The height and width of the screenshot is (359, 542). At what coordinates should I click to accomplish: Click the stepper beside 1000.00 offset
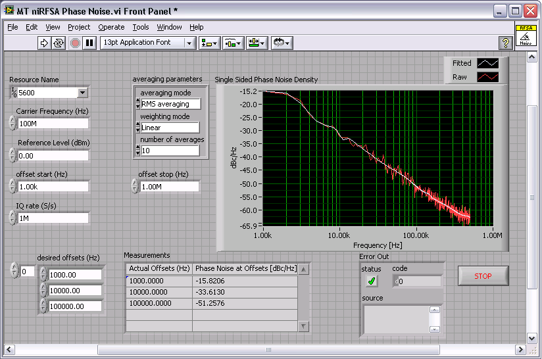(43, 274)
